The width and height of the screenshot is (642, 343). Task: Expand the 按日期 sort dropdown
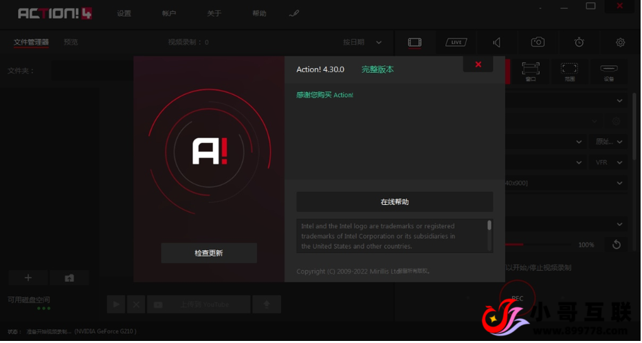(x=363, y=43)
